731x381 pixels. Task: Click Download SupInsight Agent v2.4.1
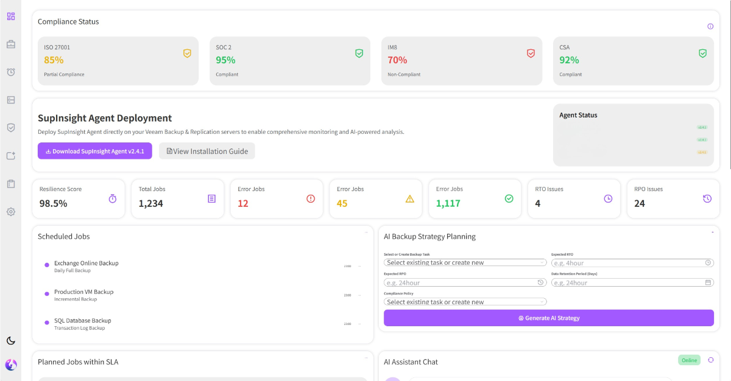94,151
